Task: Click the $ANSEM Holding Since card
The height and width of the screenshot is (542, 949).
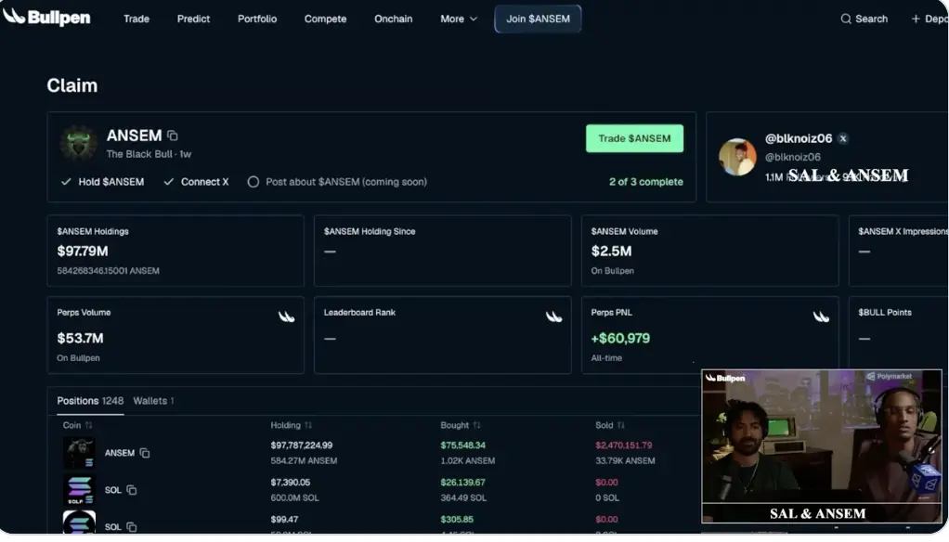Action: point(442,251)
